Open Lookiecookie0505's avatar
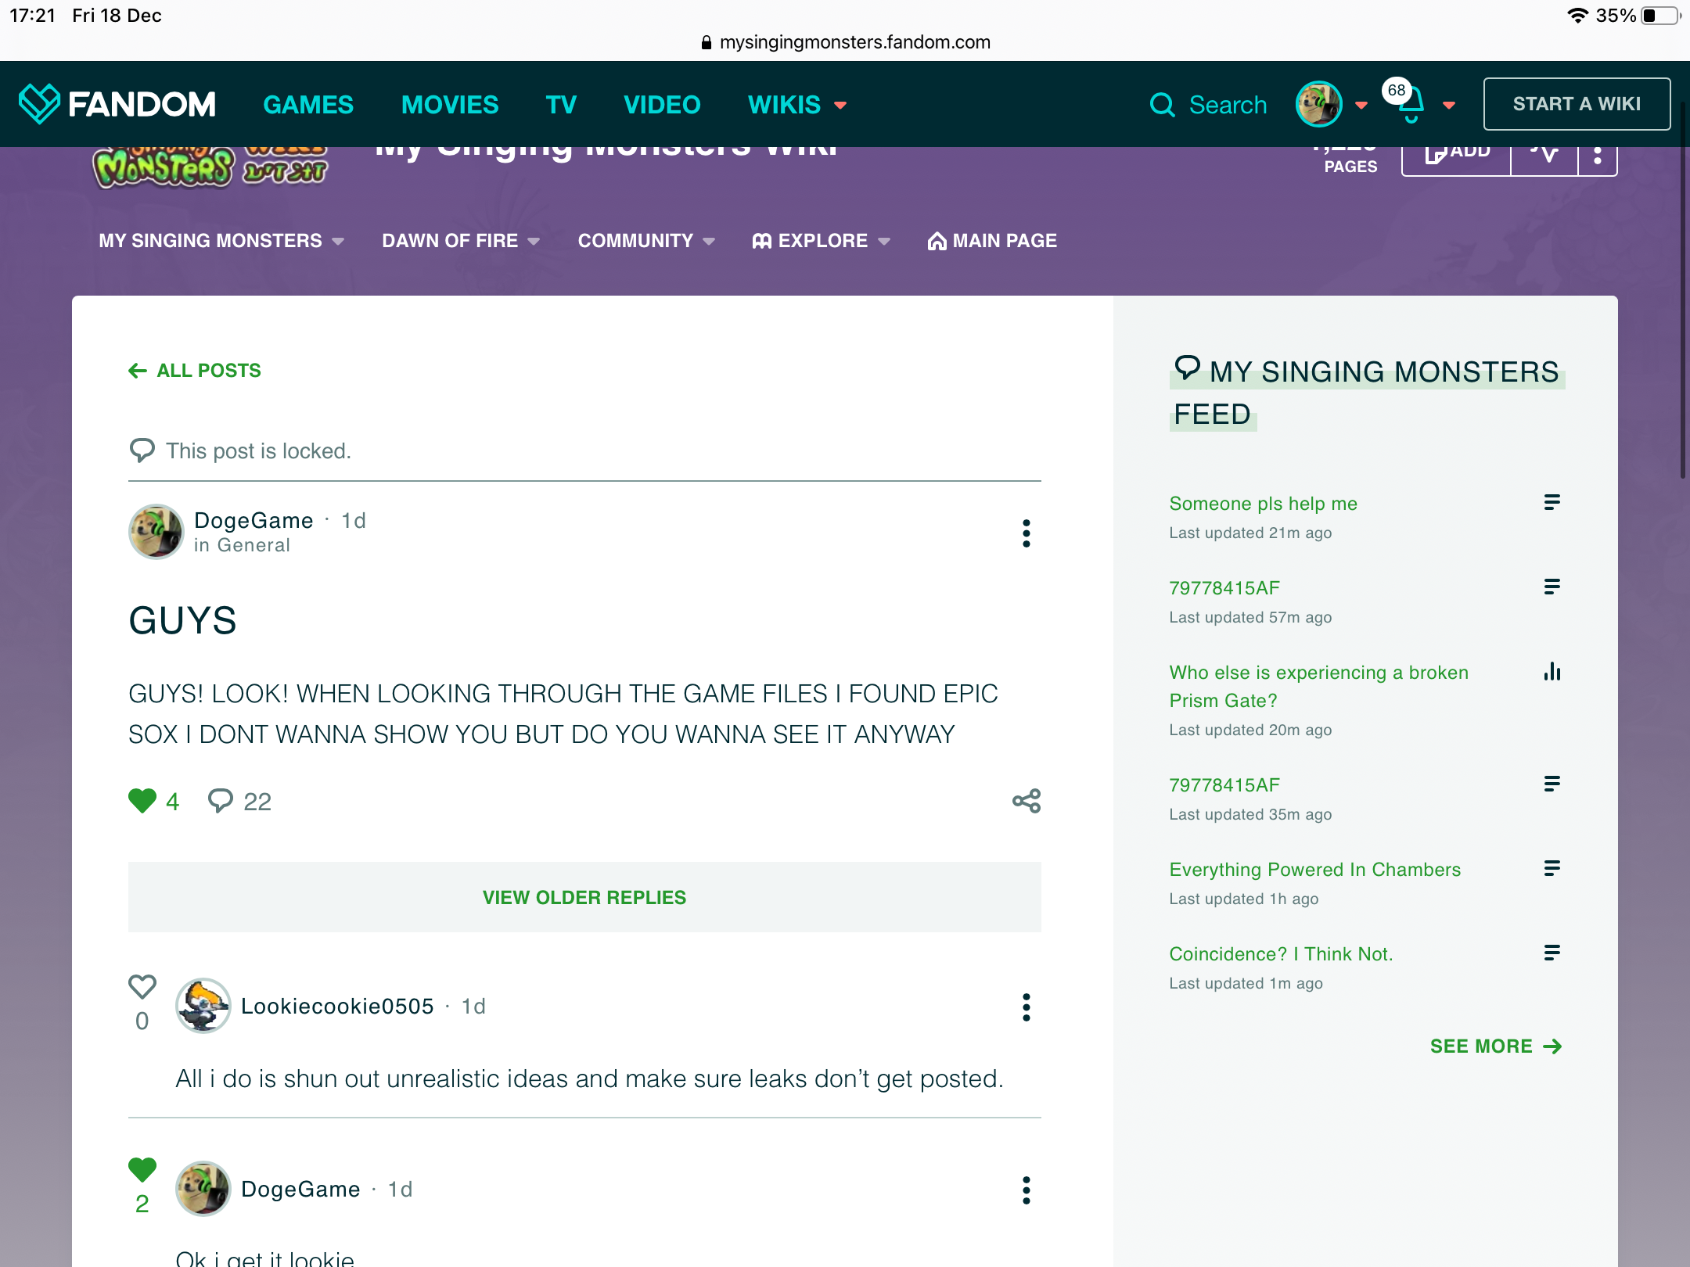Screen dimensions: 1690x1267 coord(203,1006)
